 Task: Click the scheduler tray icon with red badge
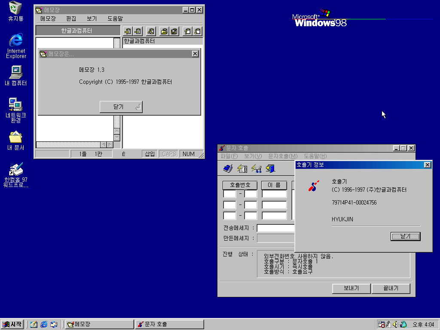(381, 324)
